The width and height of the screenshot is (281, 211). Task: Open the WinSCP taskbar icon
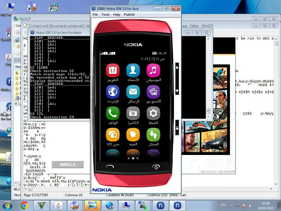point(143,206)
